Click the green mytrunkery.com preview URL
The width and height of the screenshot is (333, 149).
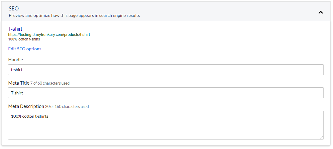tap(49, 35)
